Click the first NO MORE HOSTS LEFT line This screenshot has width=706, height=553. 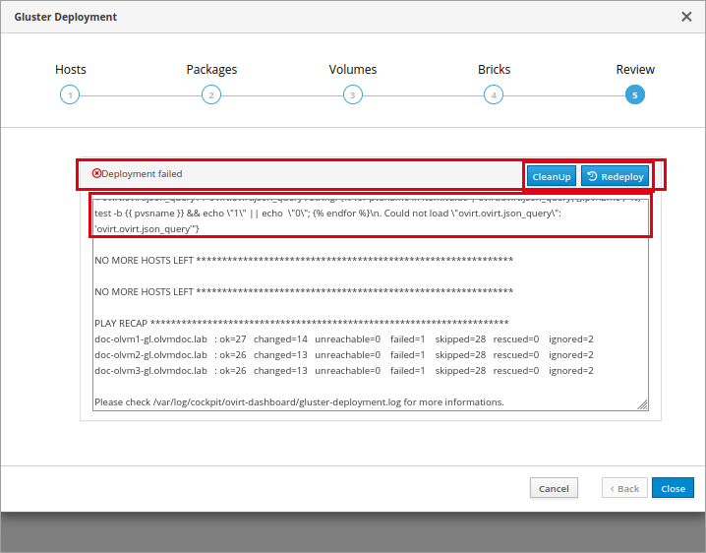coord(304,260)
